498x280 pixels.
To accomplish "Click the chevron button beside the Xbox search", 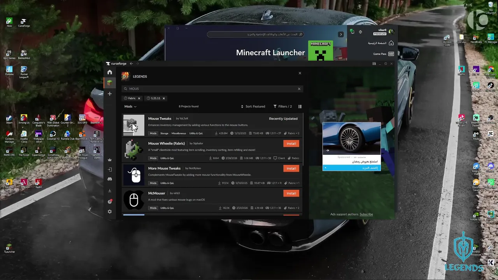I will coord(341,34).
